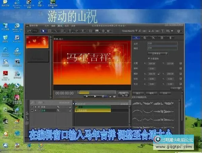The height and width of the screenshot is (153, 202).
Task: Select the line drawing tool
Action: pyautogui.click(x=56, y=31)
